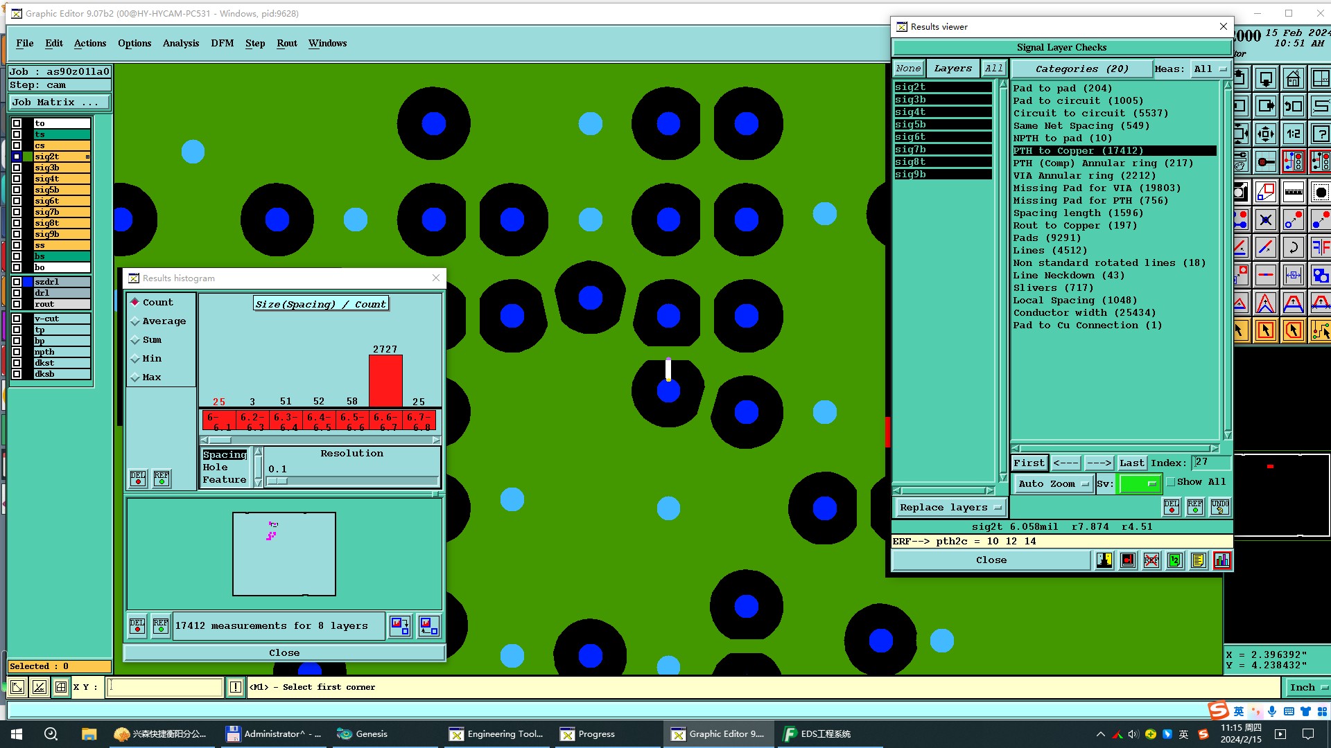This screenshot has height=748, width=1331.
Task: Click the yellow notes icon in Results viewer
Action: 1198,560
